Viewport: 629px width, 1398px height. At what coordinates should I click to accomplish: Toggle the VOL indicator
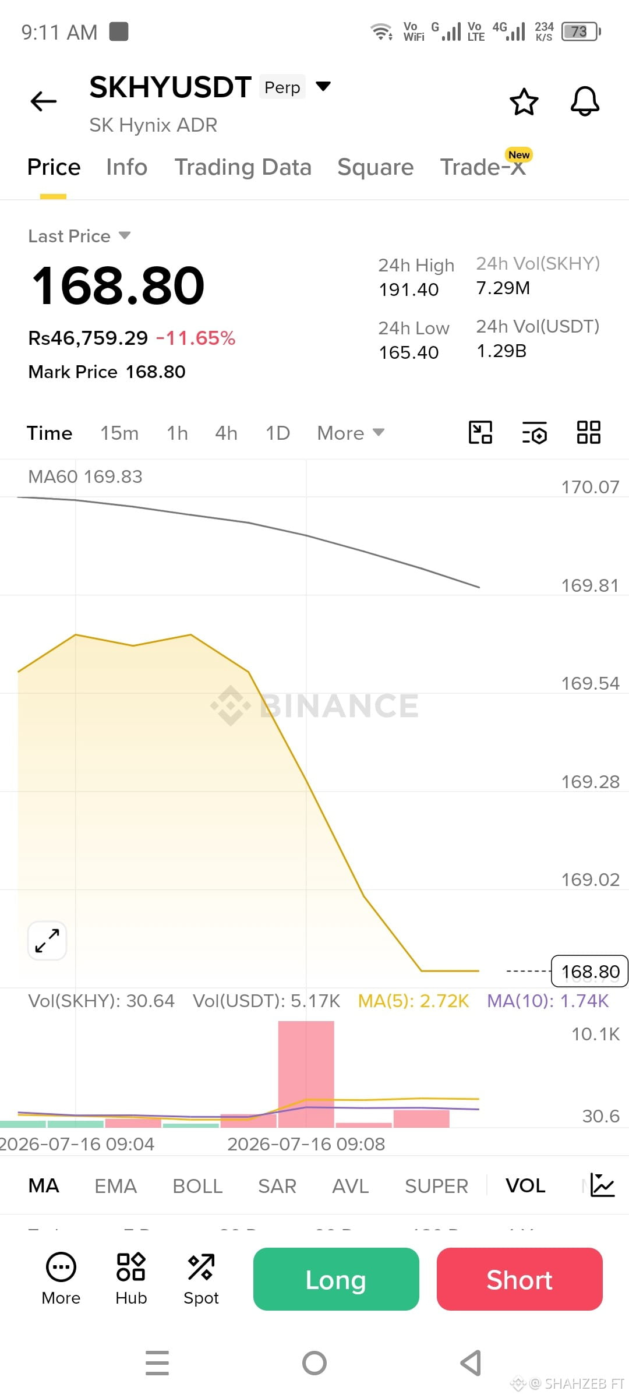[x=525, y=1185]
